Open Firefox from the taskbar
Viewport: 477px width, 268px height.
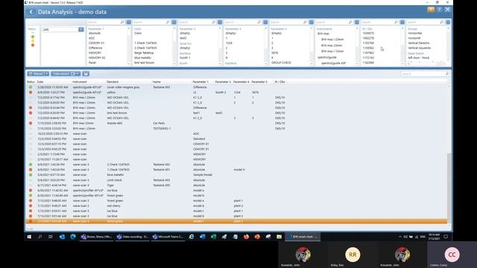(x=246, y=237)
